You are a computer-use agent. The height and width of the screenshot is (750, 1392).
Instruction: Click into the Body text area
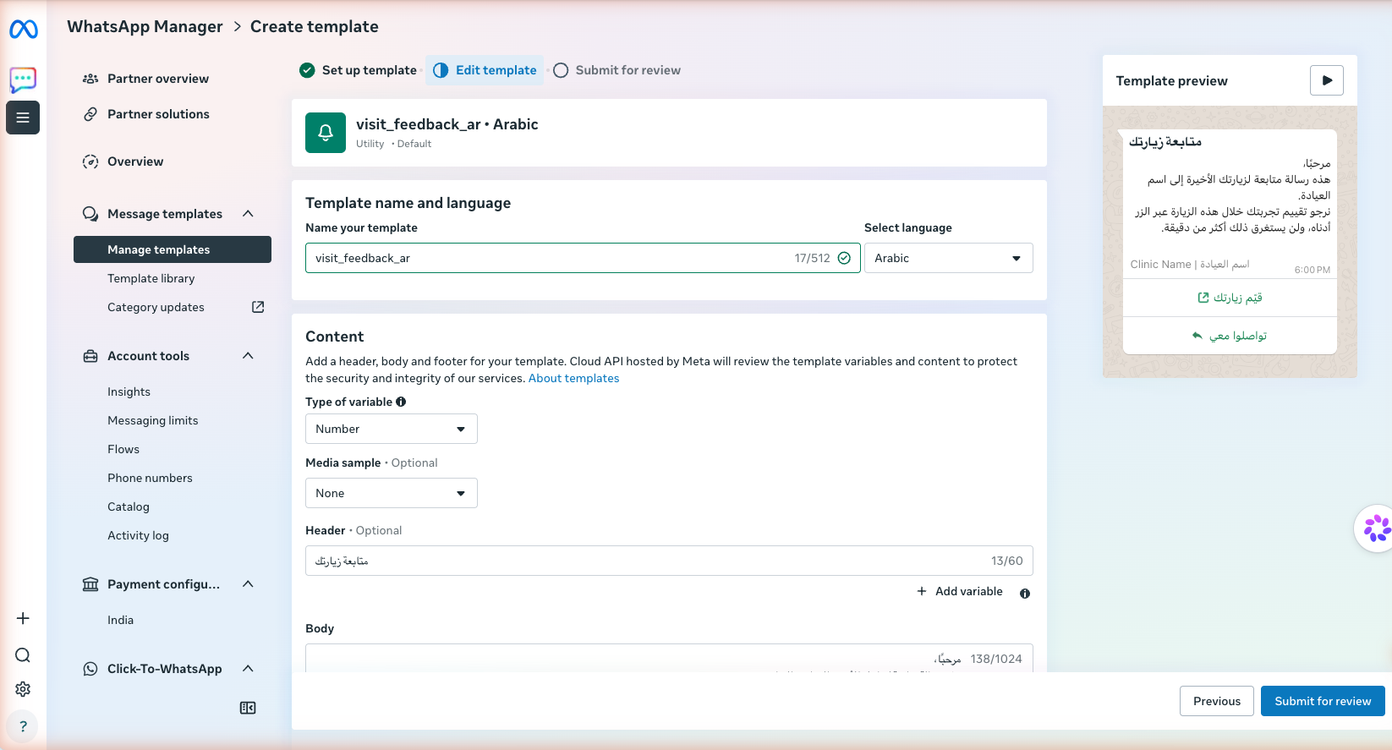(x=669, y=659)
